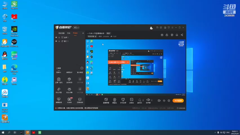
Task: Expand the microphone options arrow
Action: point(143,100)
